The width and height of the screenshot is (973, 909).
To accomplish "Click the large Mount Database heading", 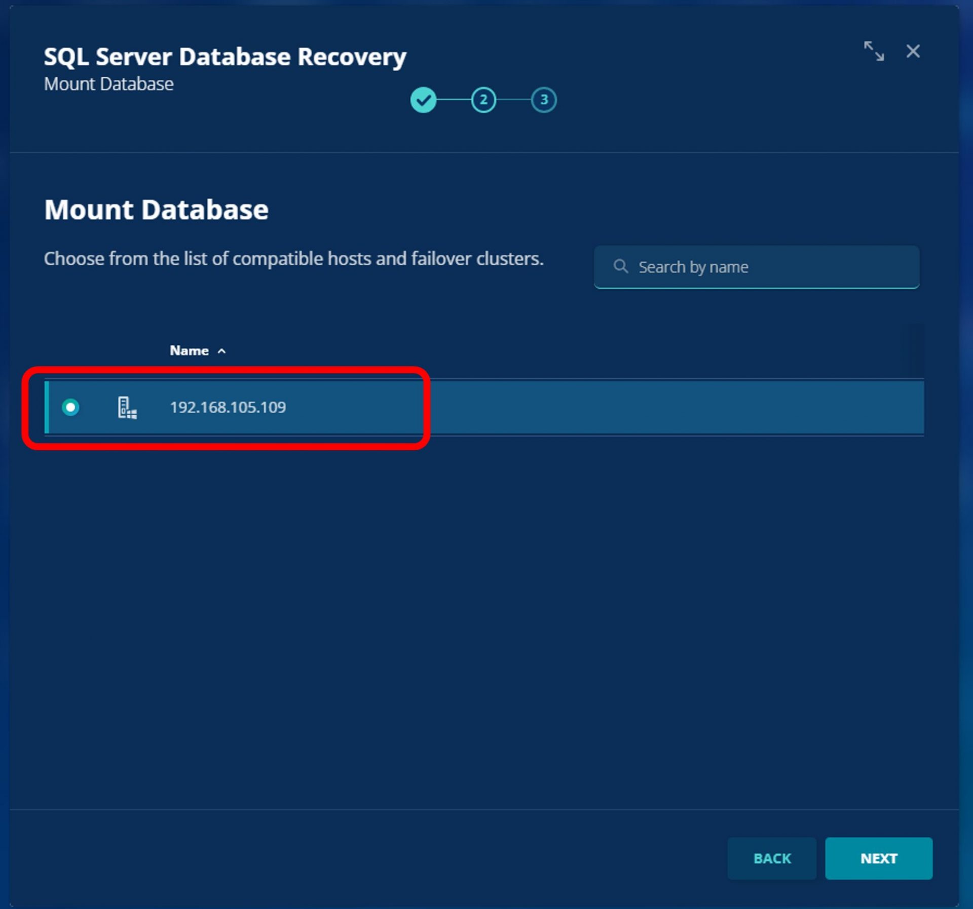I will [156, 210].
